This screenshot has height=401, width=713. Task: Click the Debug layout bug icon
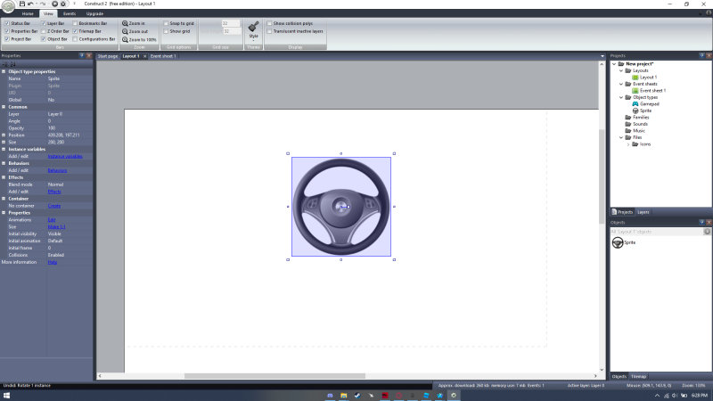point(63,4)
